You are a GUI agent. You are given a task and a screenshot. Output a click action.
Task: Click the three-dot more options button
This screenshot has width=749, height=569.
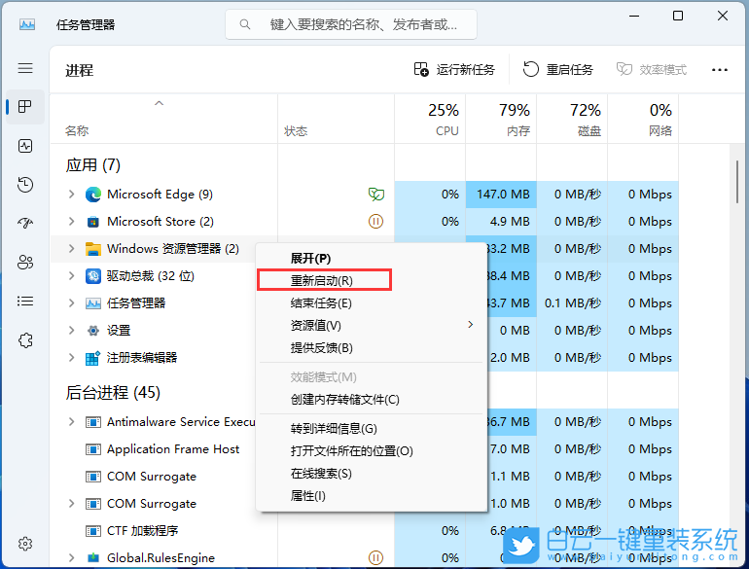[720, 70]
